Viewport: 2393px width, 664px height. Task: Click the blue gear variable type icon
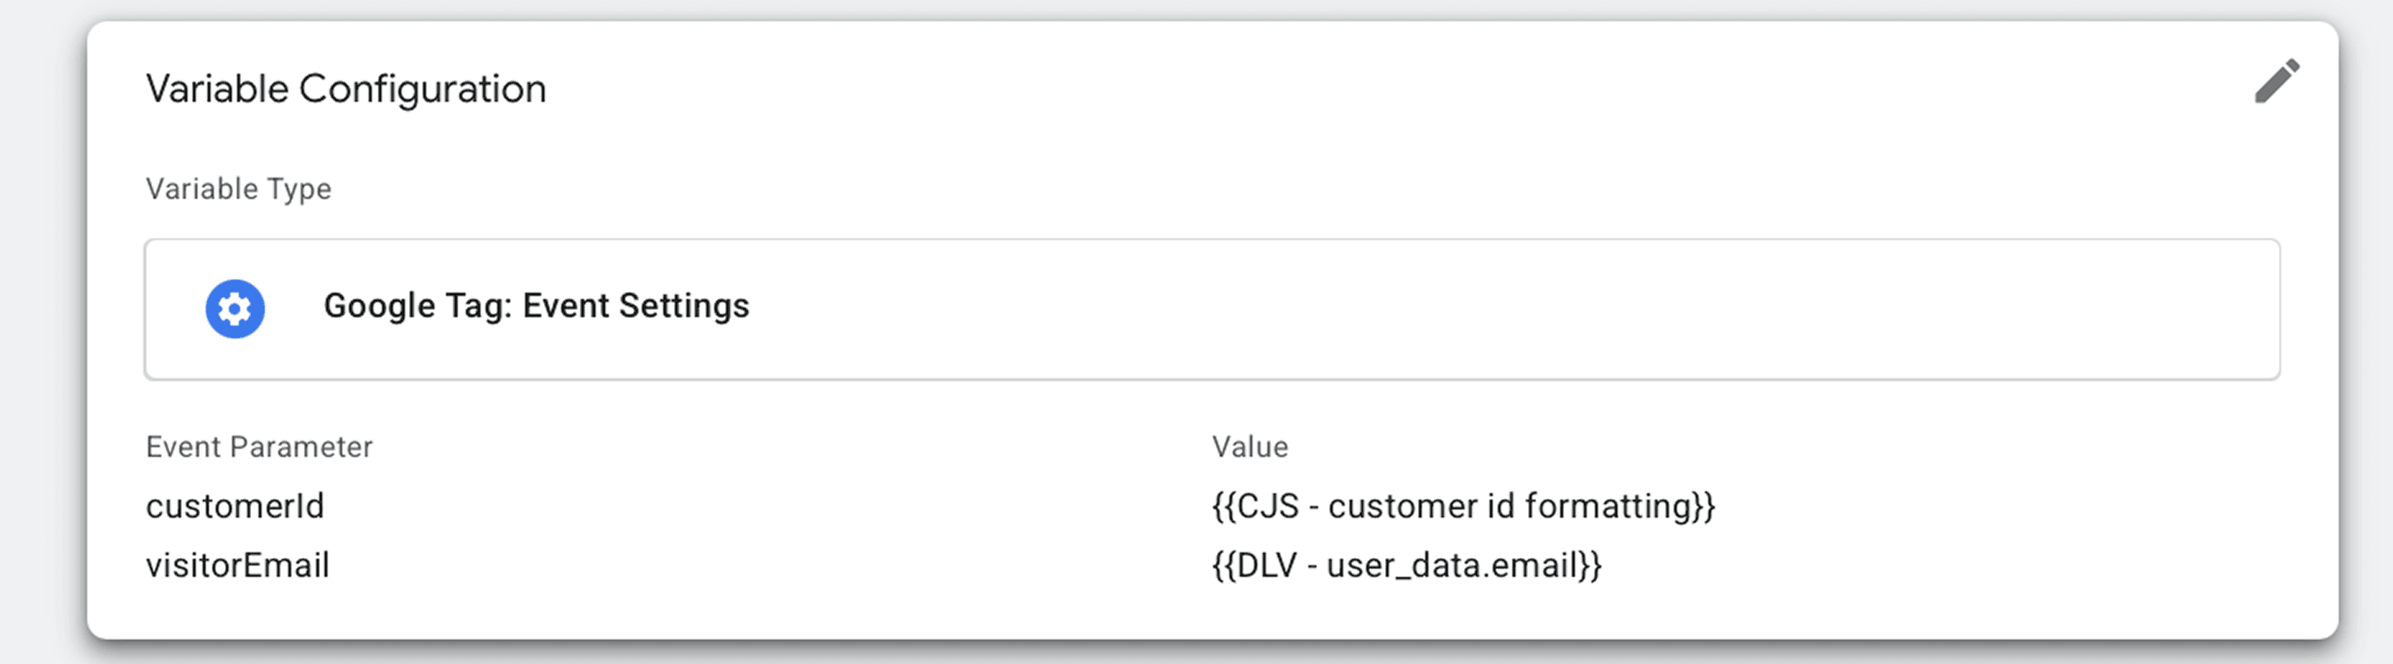(235, 309)
